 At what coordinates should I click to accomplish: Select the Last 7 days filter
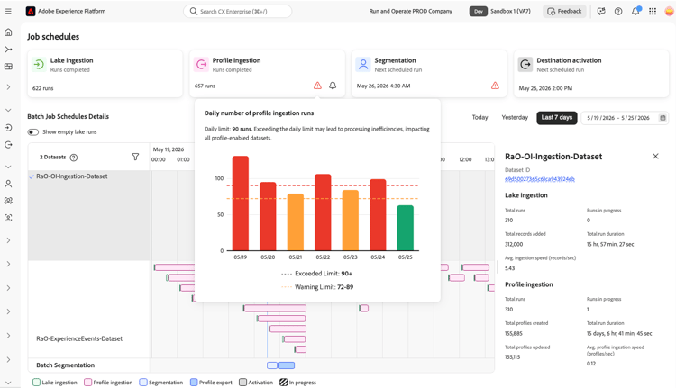557,118
